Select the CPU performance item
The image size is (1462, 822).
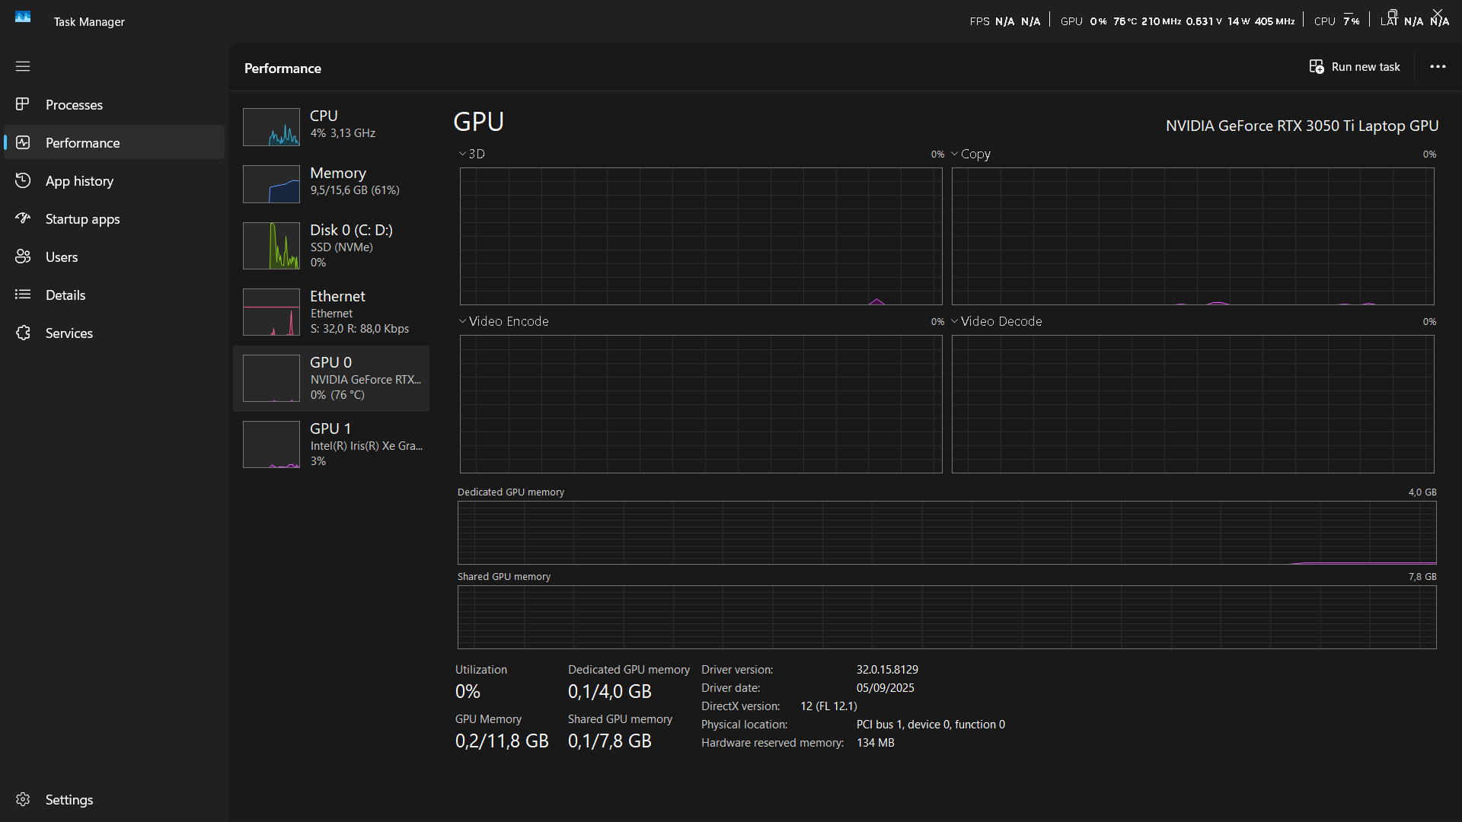click(331, 124)
